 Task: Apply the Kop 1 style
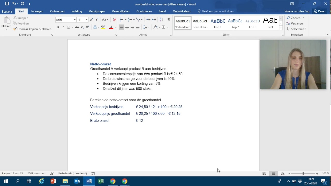click(217, 23)
